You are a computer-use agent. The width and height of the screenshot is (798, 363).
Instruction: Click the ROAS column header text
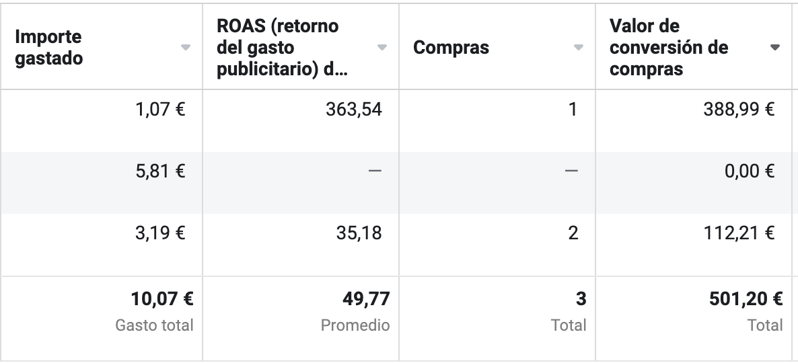(x=283, y=47)
